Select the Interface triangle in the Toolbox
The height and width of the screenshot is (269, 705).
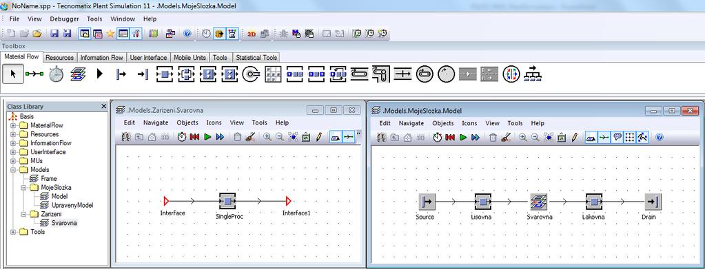(100, 74)
